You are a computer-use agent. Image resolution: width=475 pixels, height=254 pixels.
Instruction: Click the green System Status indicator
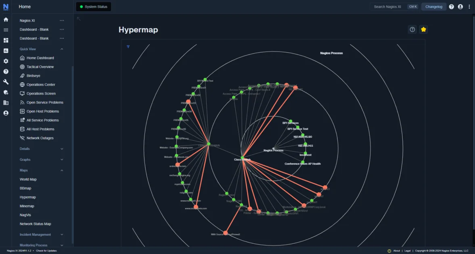[93, 6]
